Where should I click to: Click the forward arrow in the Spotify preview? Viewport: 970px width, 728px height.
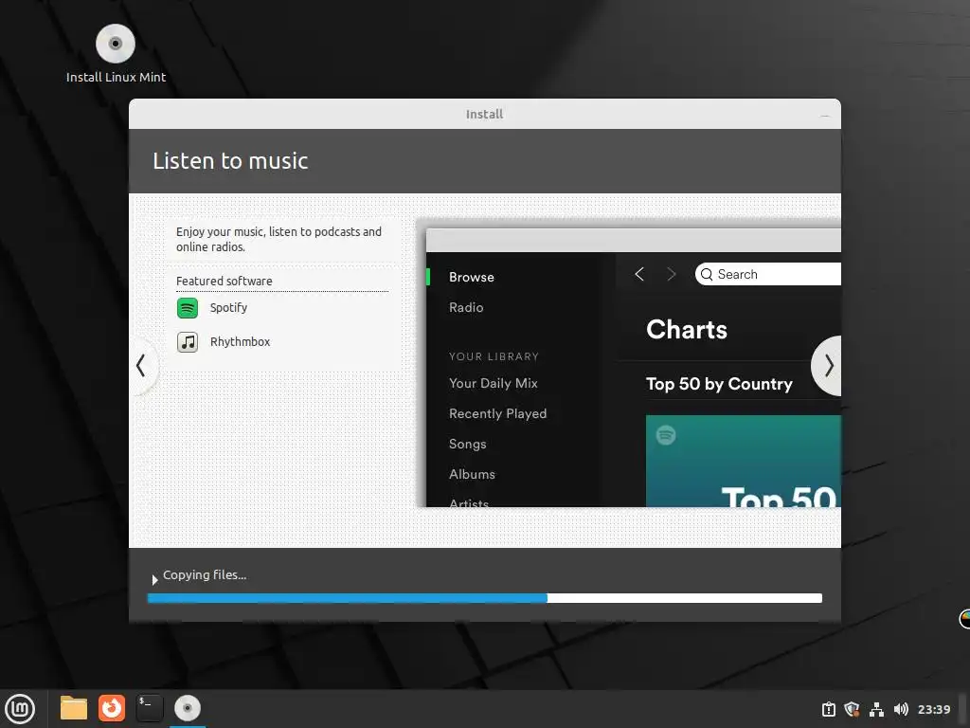672,274
